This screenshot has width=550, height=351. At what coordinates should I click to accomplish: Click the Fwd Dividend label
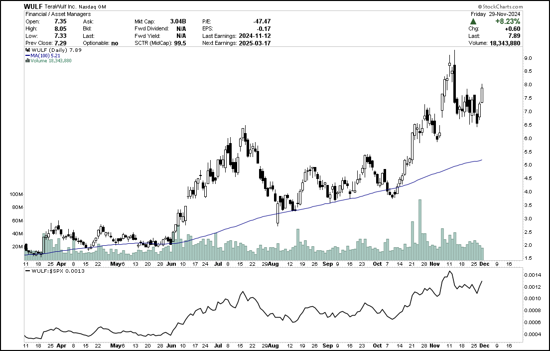click(x=151, y=28)
